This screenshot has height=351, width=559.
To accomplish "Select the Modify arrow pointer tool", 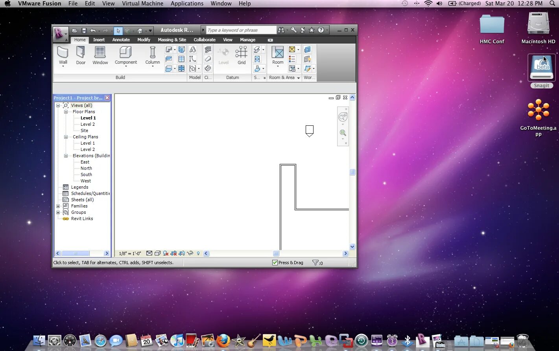I will [x=118, y=30].
